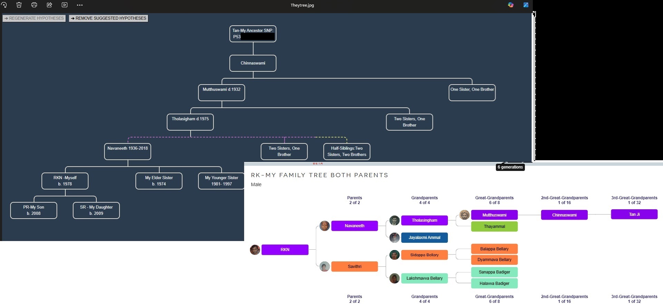Click the purple Tholasingham box

(x=424, y=220)
